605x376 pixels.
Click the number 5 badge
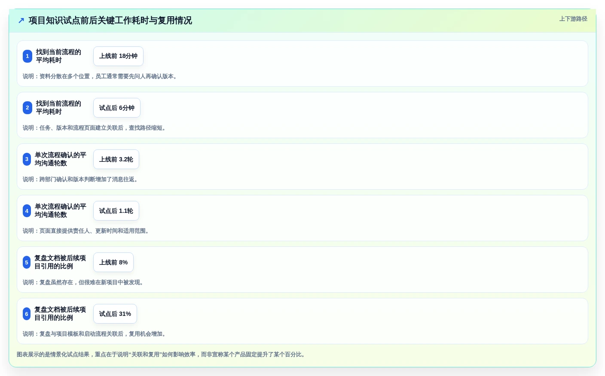coord(27,262)
